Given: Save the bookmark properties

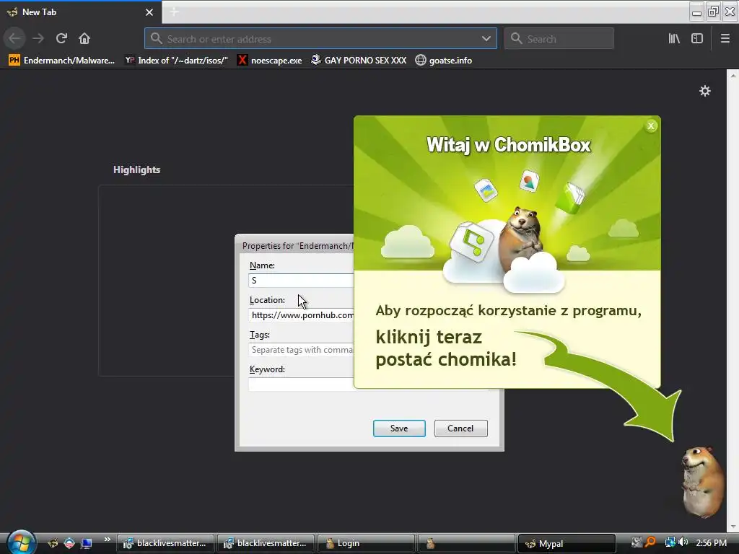Looking at the screenshot, I should 399,428.
